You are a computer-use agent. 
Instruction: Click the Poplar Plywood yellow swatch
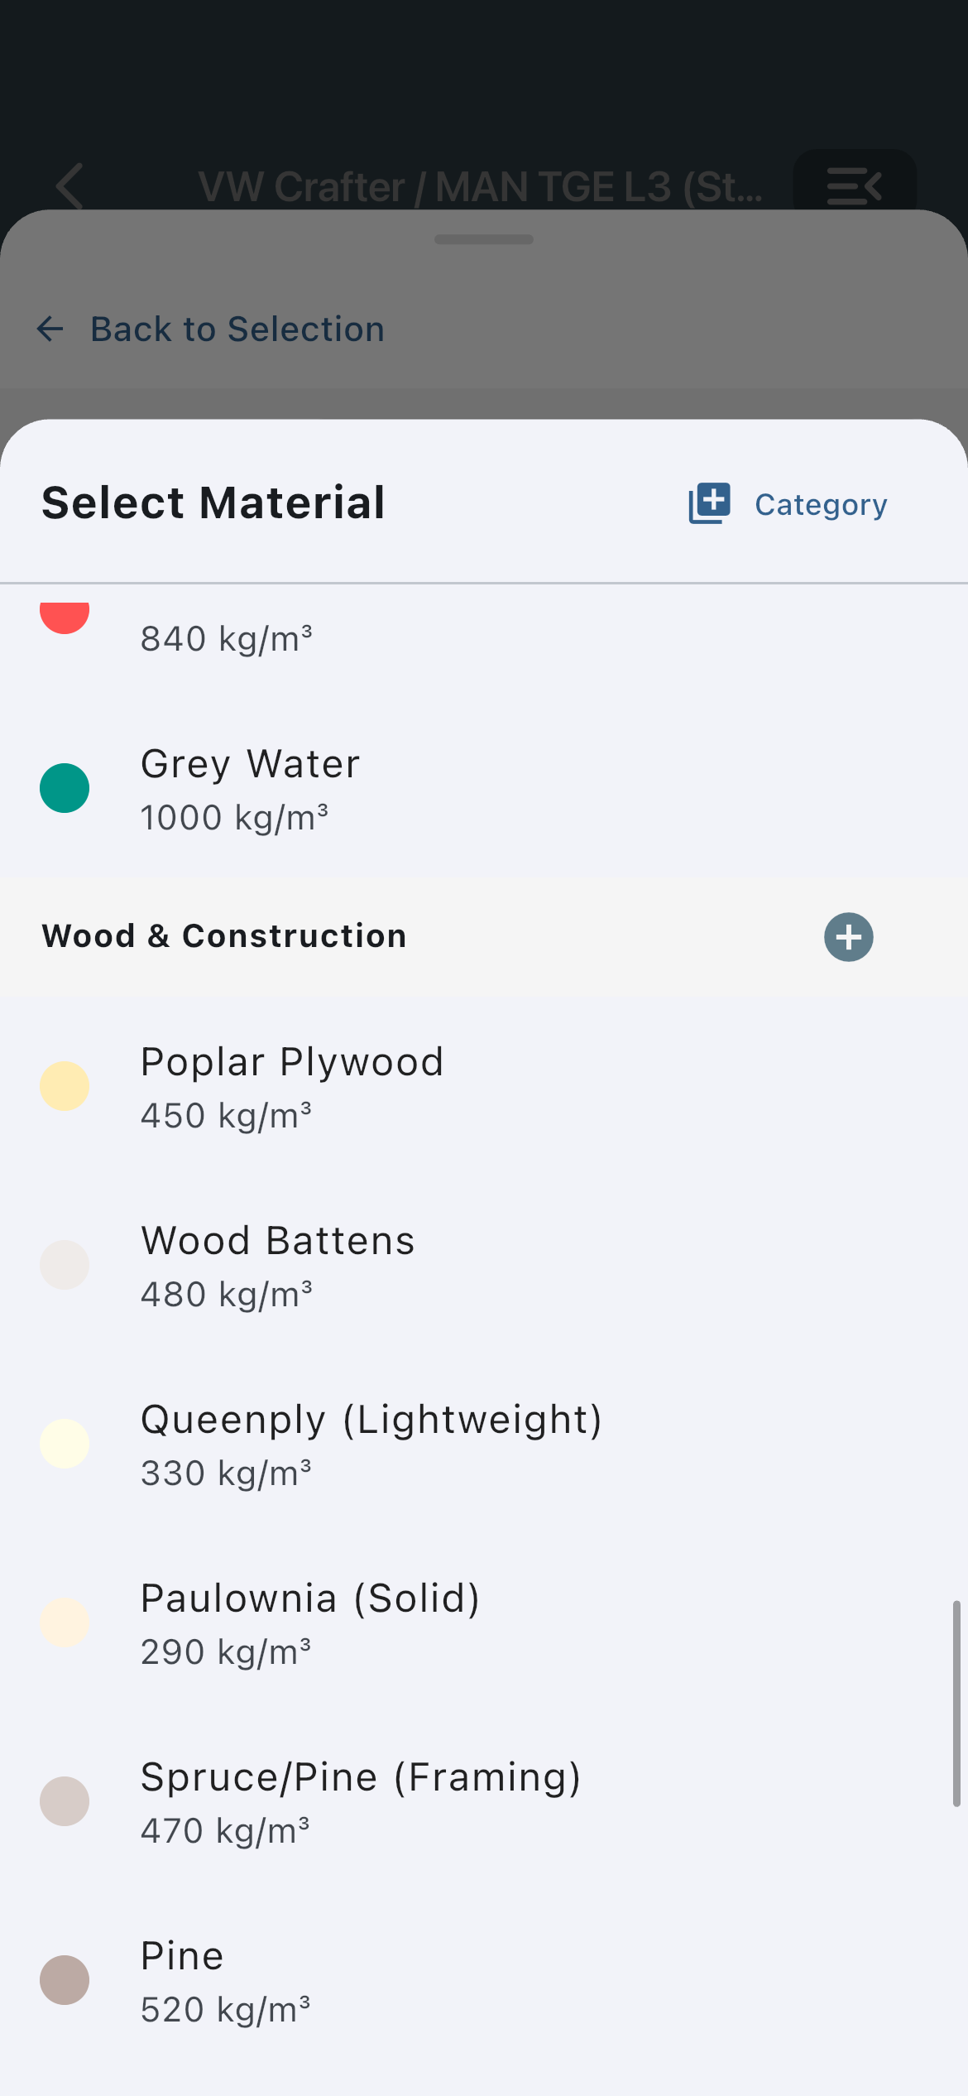click(x=65, y=1086)
